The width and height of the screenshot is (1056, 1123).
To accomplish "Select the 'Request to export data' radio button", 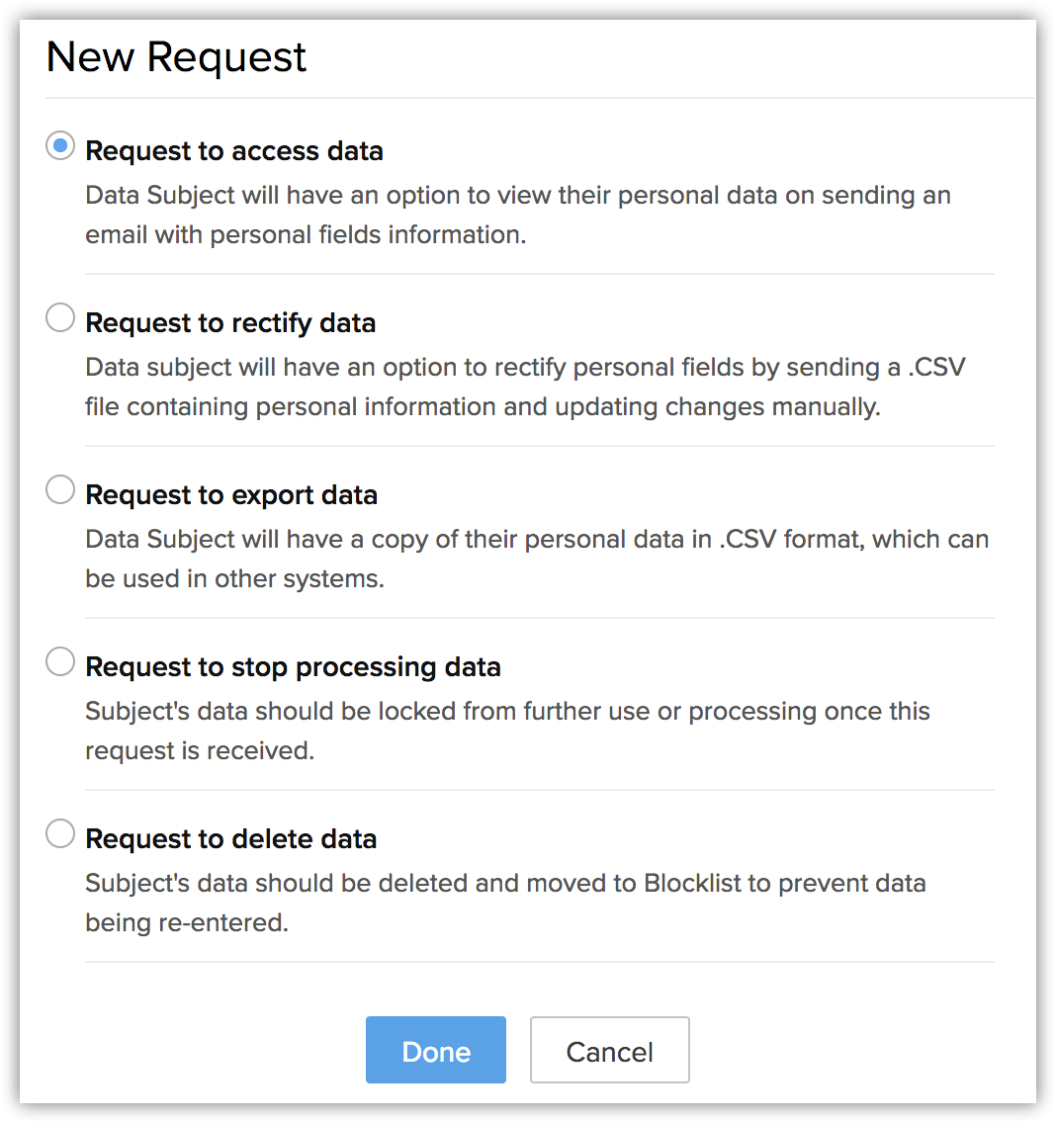I will tap(60, 490).
